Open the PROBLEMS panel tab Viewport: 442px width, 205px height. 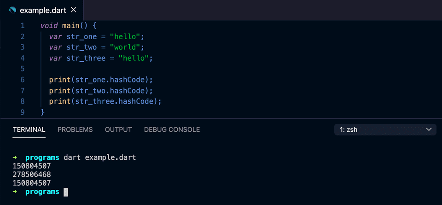[75, 129]
